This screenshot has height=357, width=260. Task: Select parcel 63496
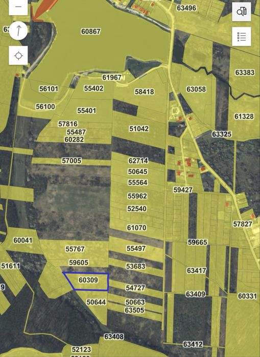pos(186,8)
